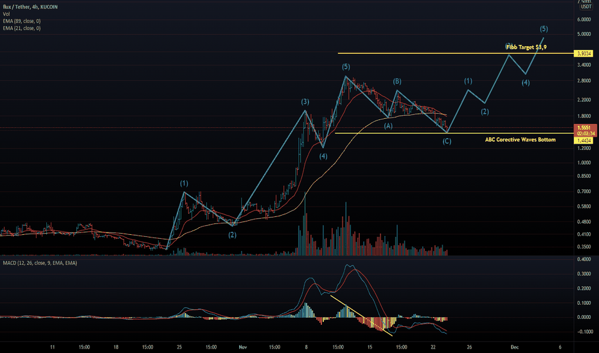Click the 5.0000 price axis level

[x=584, y=35]
